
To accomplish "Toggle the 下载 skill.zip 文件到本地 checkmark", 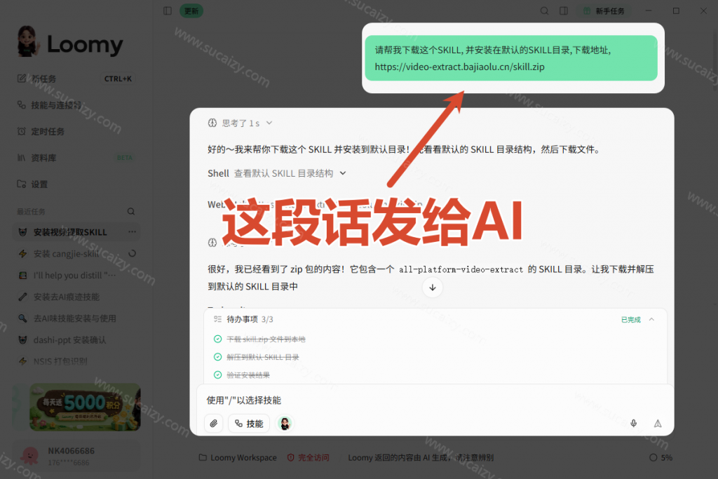I will click(218, 339).
